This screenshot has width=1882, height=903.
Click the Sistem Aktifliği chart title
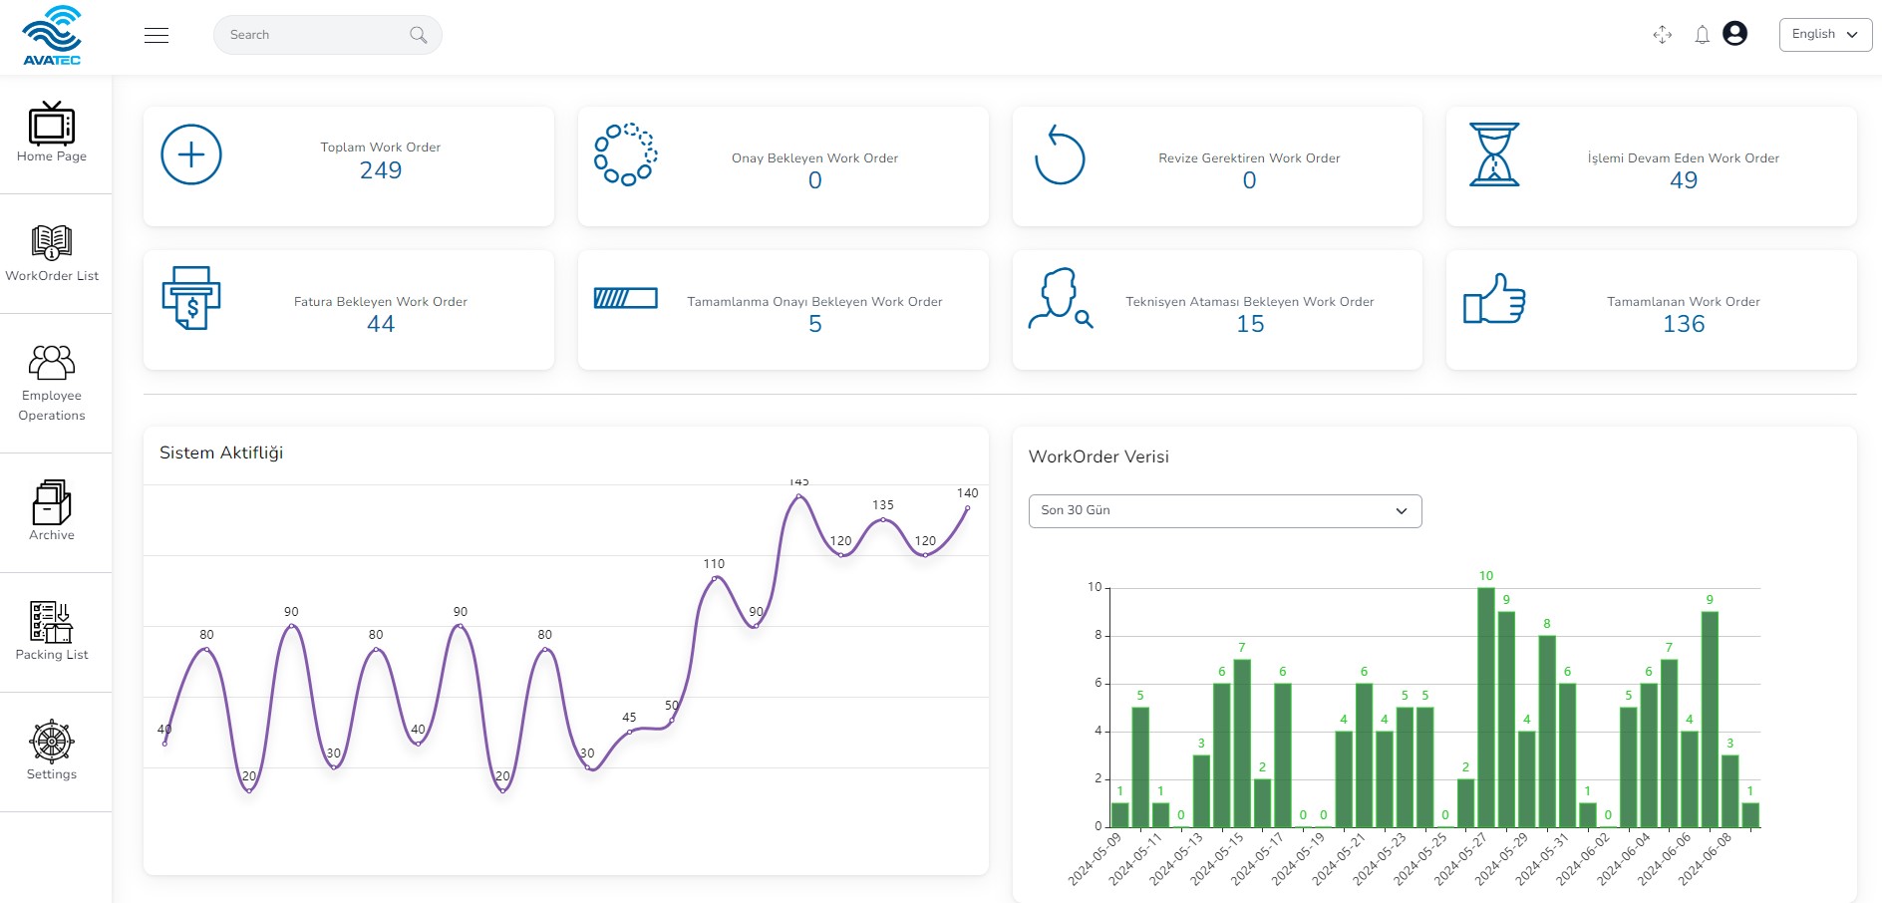tap(221, 452)
